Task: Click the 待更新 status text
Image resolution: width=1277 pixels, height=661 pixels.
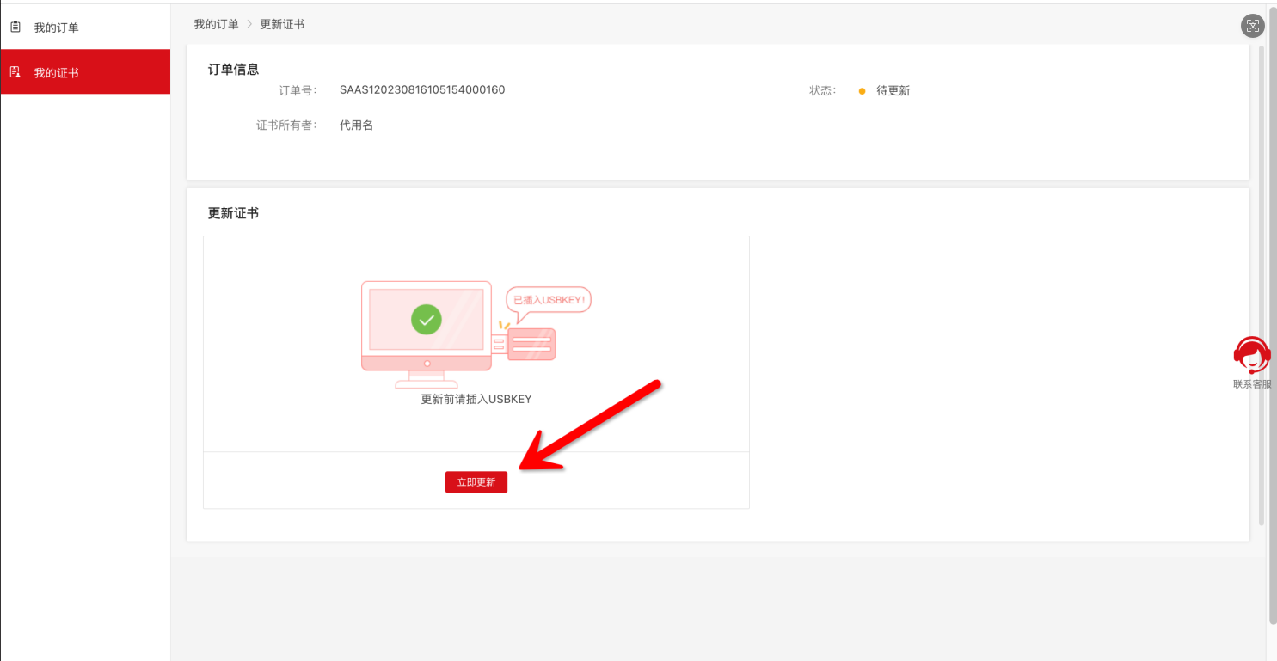Action: 893,91
